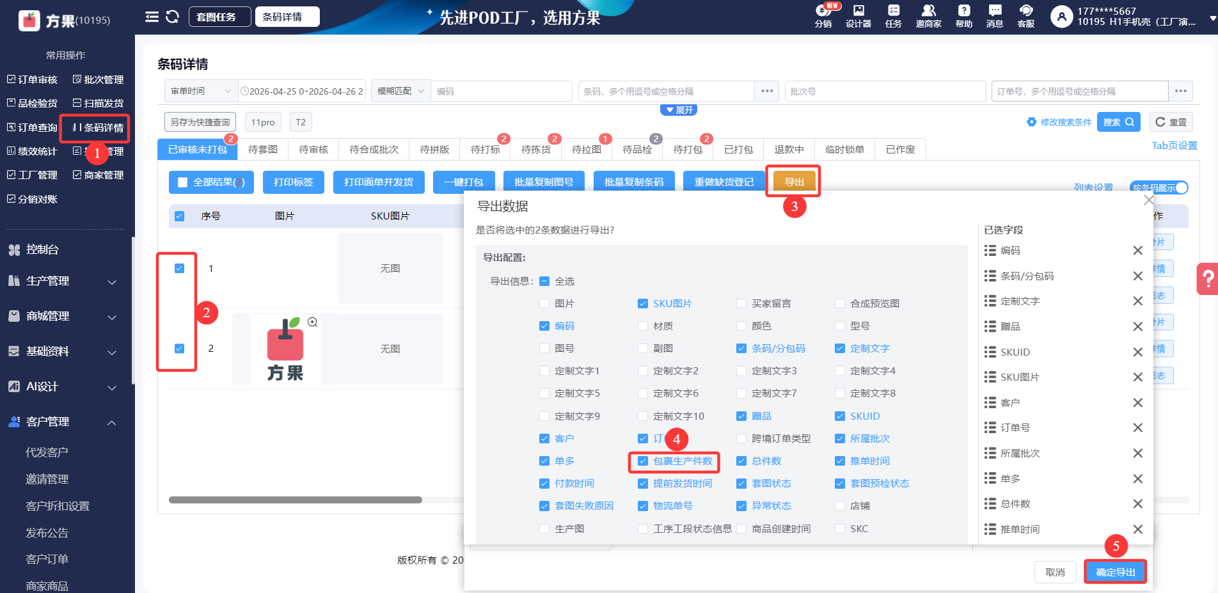Click the 帮助 help icon
The width and height of the screenshot is (1218, 593).
tap(963, 16)
